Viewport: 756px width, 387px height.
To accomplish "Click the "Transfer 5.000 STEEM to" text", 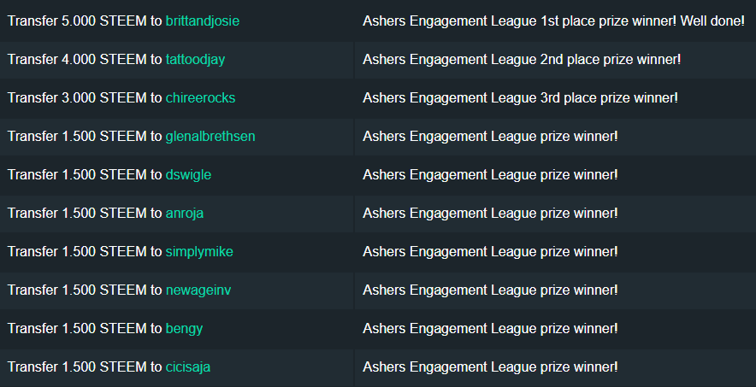I will tap(85, 21).
